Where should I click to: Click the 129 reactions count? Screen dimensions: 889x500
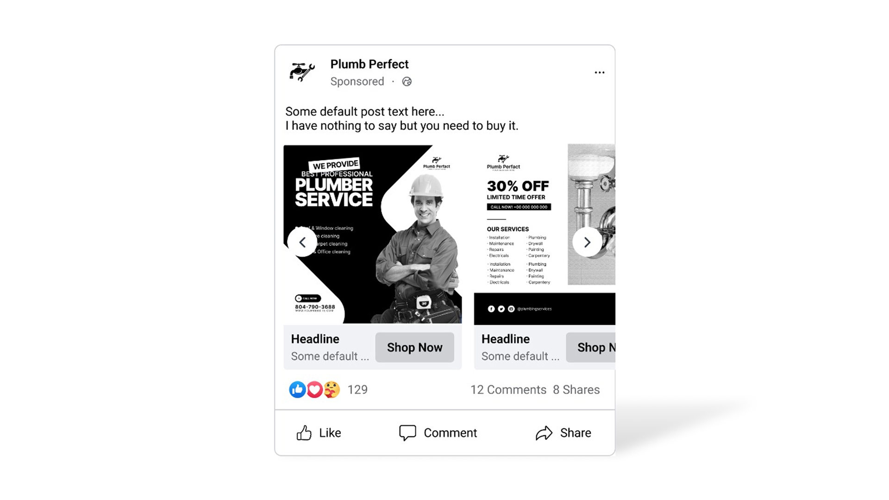click(357, 390)
